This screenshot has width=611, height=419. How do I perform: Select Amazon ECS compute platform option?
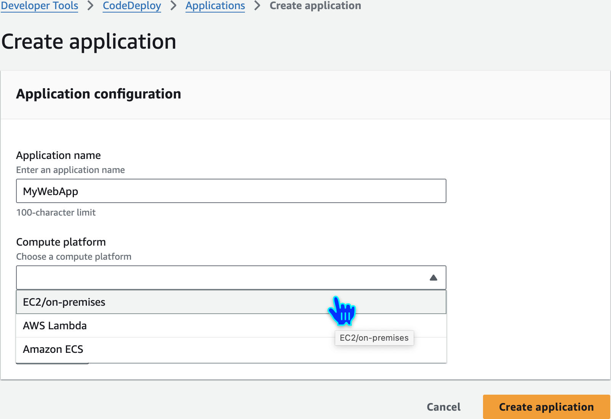(231, 349)
